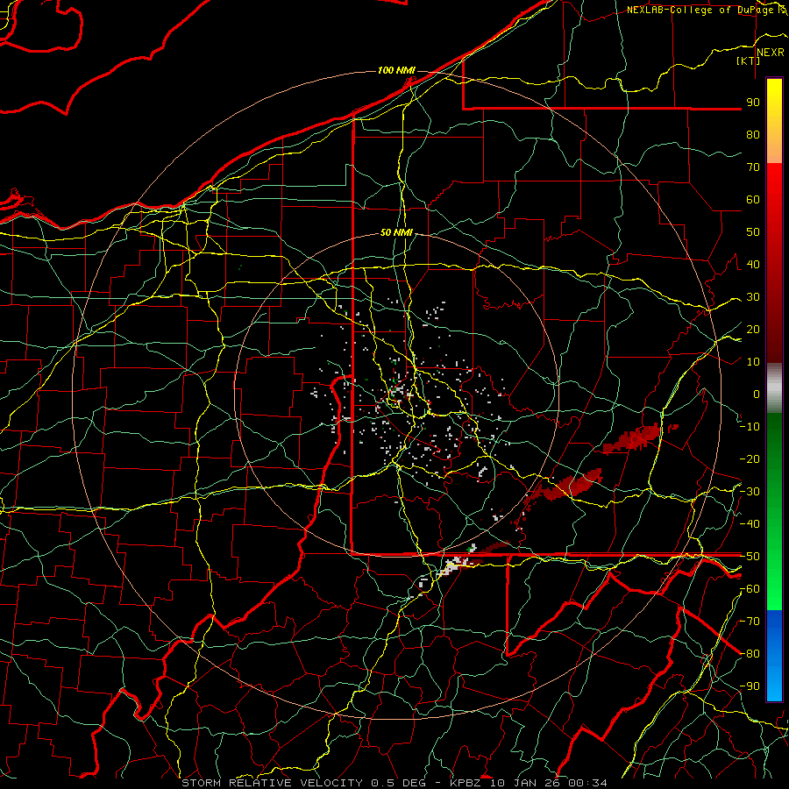This screenshot has height=789, width=789.
Task: Pick the dark blue -70 to -80 color bar segment
Action: pos(774,632)
